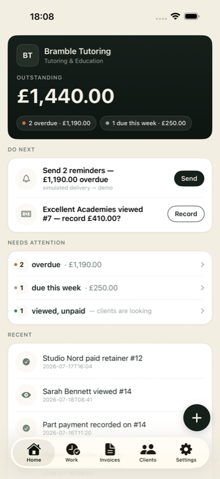Tap the 1 due this week chip
Viewport: 220px width, 479px height.
pyautogui.click(x=146, y=123)
